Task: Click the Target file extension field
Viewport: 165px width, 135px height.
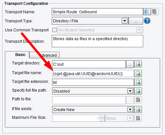Action: (x=93, y=82)
